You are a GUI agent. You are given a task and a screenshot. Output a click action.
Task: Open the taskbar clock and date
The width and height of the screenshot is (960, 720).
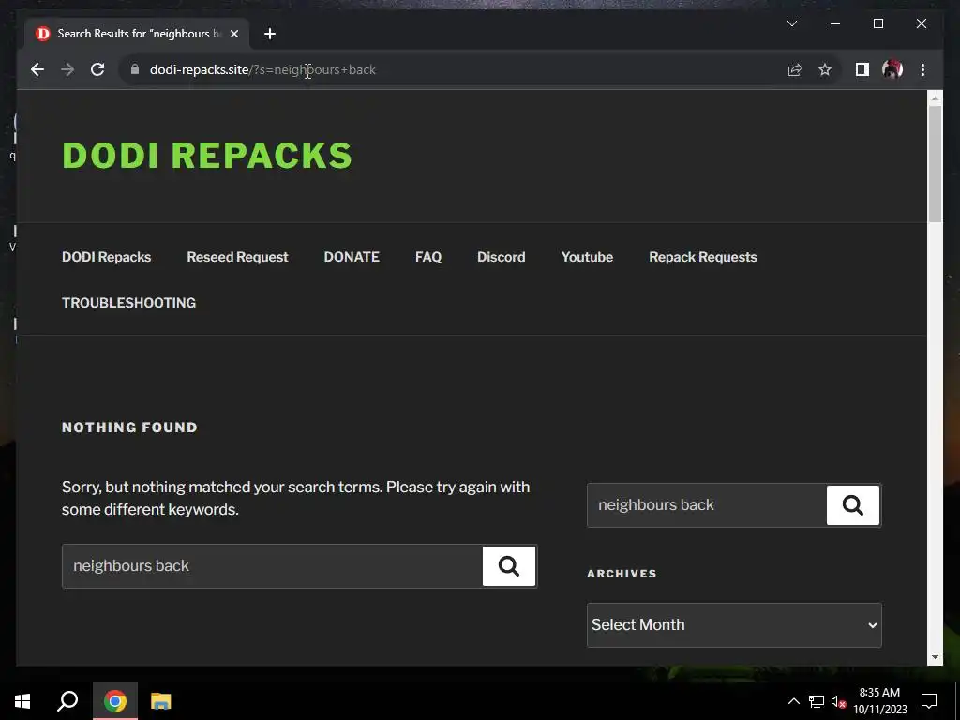(879, 701)
